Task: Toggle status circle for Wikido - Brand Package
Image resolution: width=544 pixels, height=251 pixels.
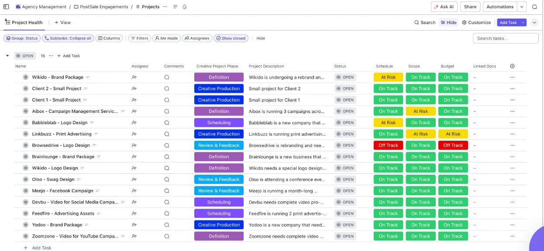Action: [26, 77]
